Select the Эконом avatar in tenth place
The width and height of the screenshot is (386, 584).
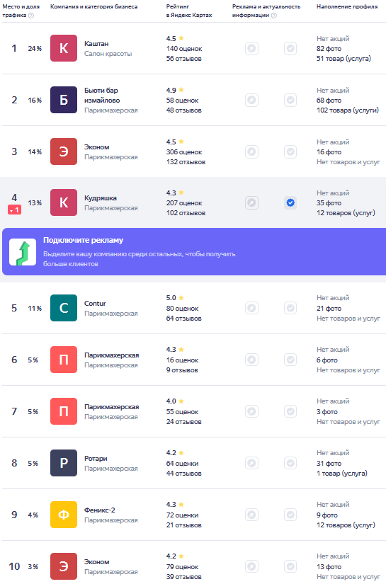(64, 566)
